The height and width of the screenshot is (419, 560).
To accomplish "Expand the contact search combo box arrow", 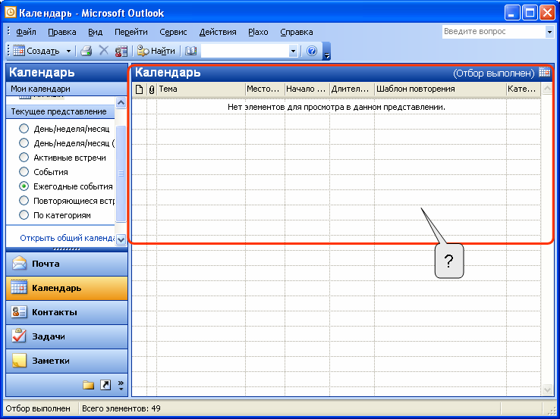I will click(x=293, y=51).
